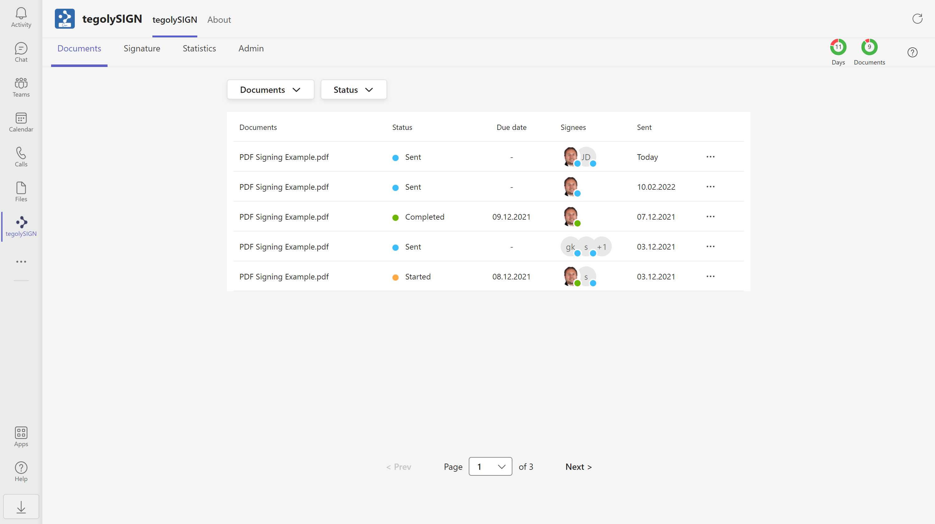The height and width of the screenshot is (524, 935).
Task: Open PDF Signing Example.pdf sent Today
Action: [x=284, y=157]
